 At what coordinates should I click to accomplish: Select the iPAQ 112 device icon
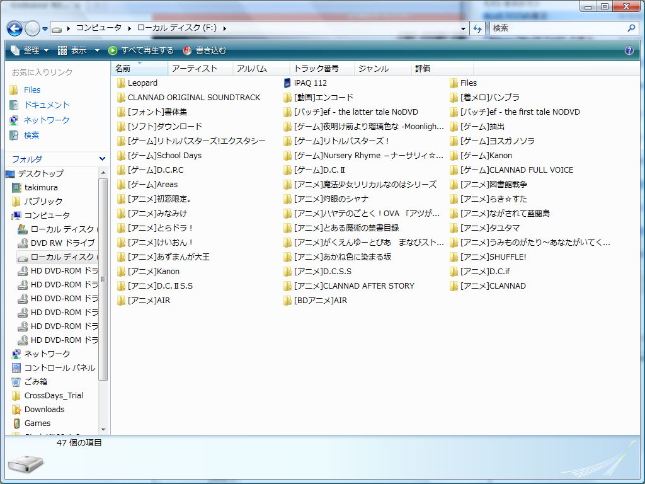[x=287, y=83]
